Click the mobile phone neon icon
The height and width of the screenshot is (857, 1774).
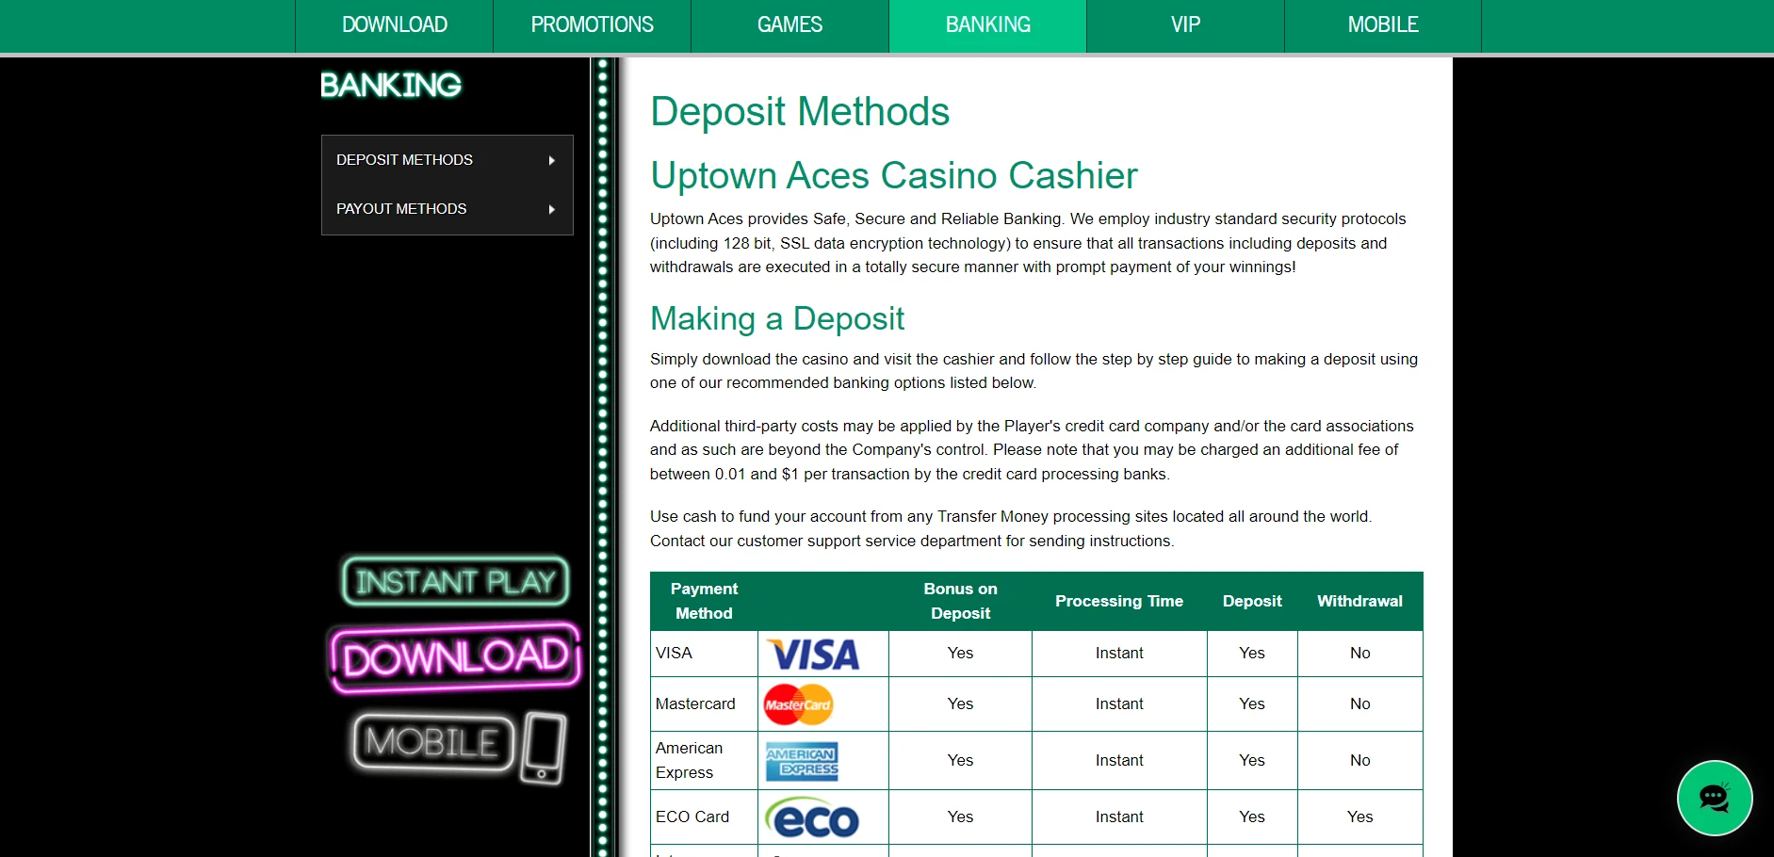click(x=544, y=748)
